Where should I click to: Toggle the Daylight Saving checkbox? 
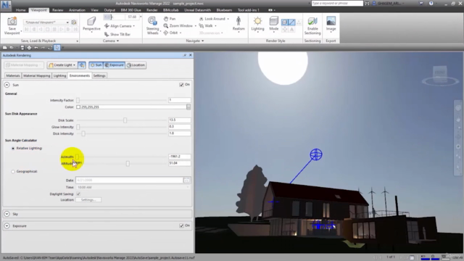point(78,194)
